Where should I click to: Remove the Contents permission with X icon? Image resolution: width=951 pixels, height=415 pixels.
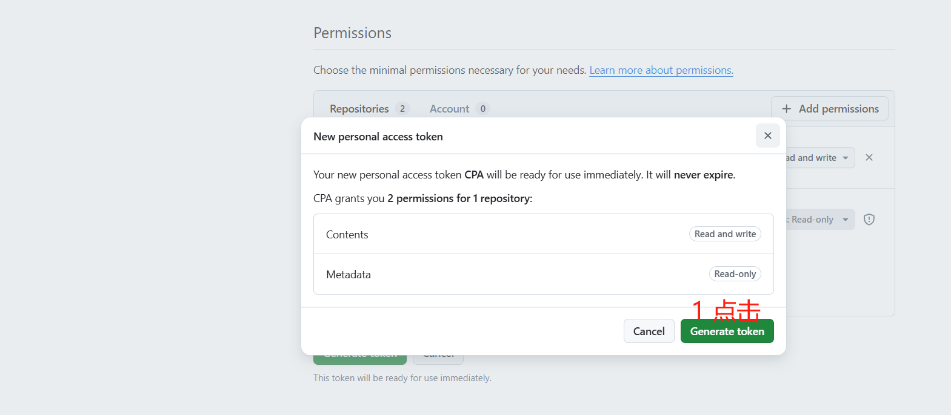coord(869,157)
